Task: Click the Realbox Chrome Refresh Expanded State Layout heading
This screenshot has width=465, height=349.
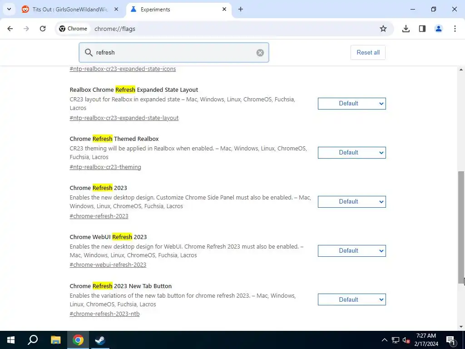Action: (134, 90)
